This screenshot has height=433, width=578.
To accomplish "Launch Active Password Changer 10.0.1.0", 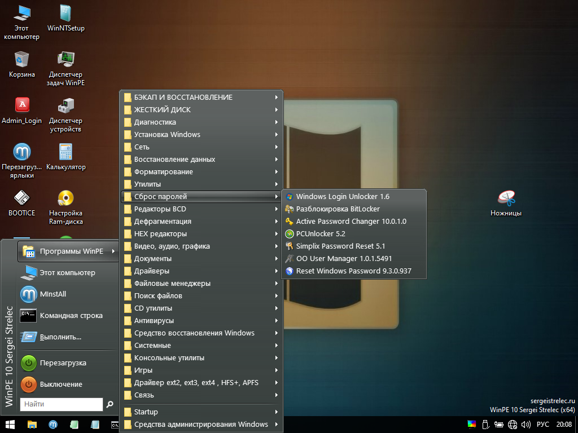I will [x=354, y=221].
